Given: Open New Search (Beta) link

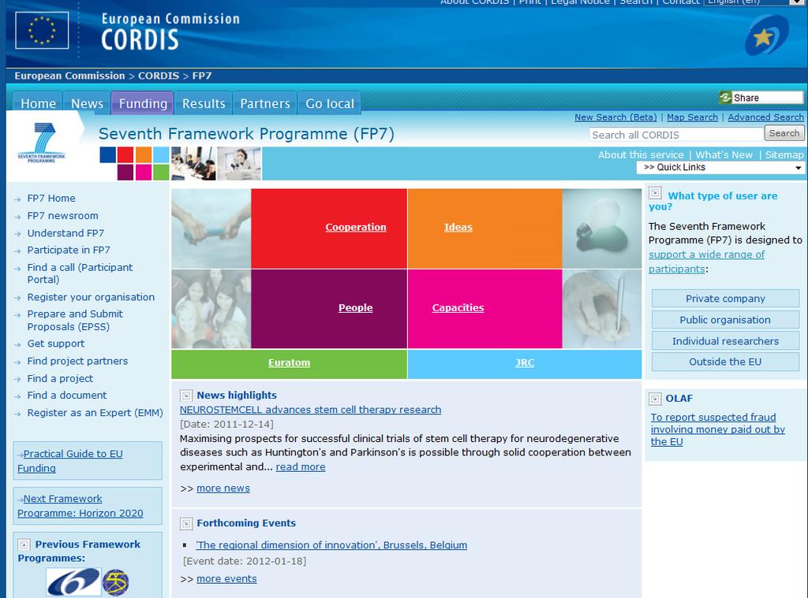Looking at the screenshot, I should [x=615, y=117].
